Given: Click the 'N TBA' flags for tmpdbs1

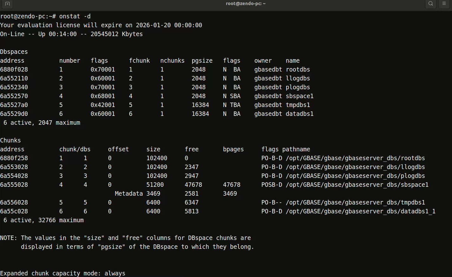Looking at the screenshot, I should click(232, 105).
